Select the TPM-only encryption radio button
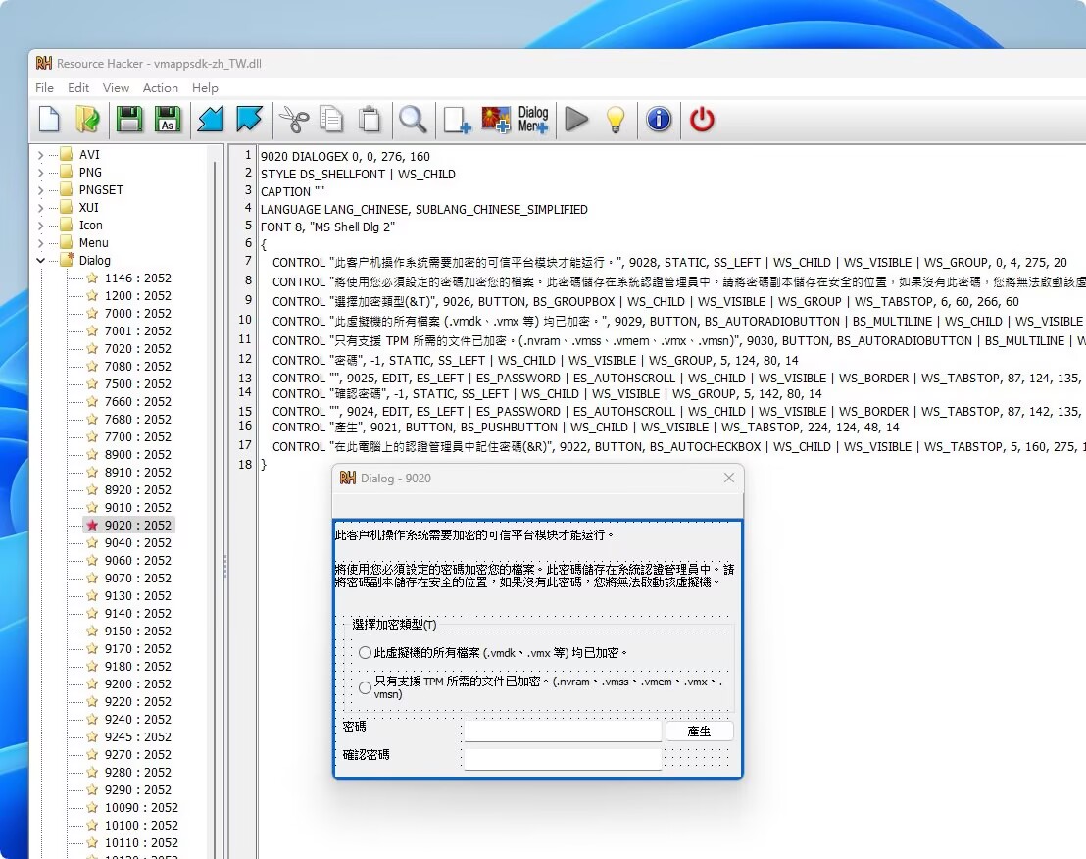Viewport: 1086px width, 859px height. (x=365, y=688)
